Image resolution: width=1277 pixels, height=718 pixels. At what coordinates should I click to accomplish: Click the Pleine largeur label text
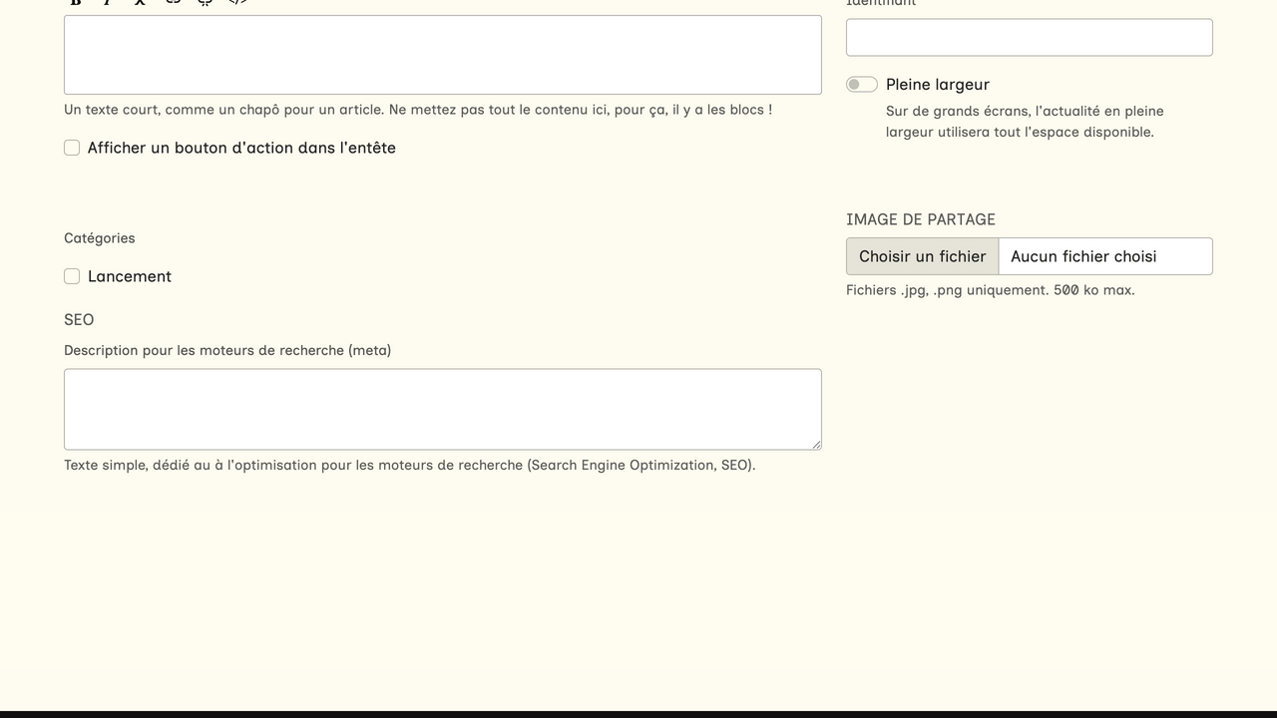937,85
